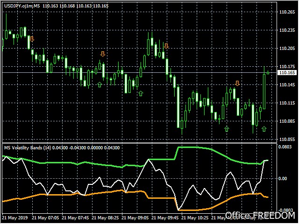
Task: Click the 21 May 07:05 time label
Action: click(45, 217)
